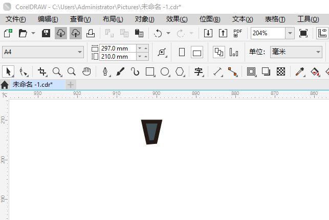Save the document with floppy icon

46,33
